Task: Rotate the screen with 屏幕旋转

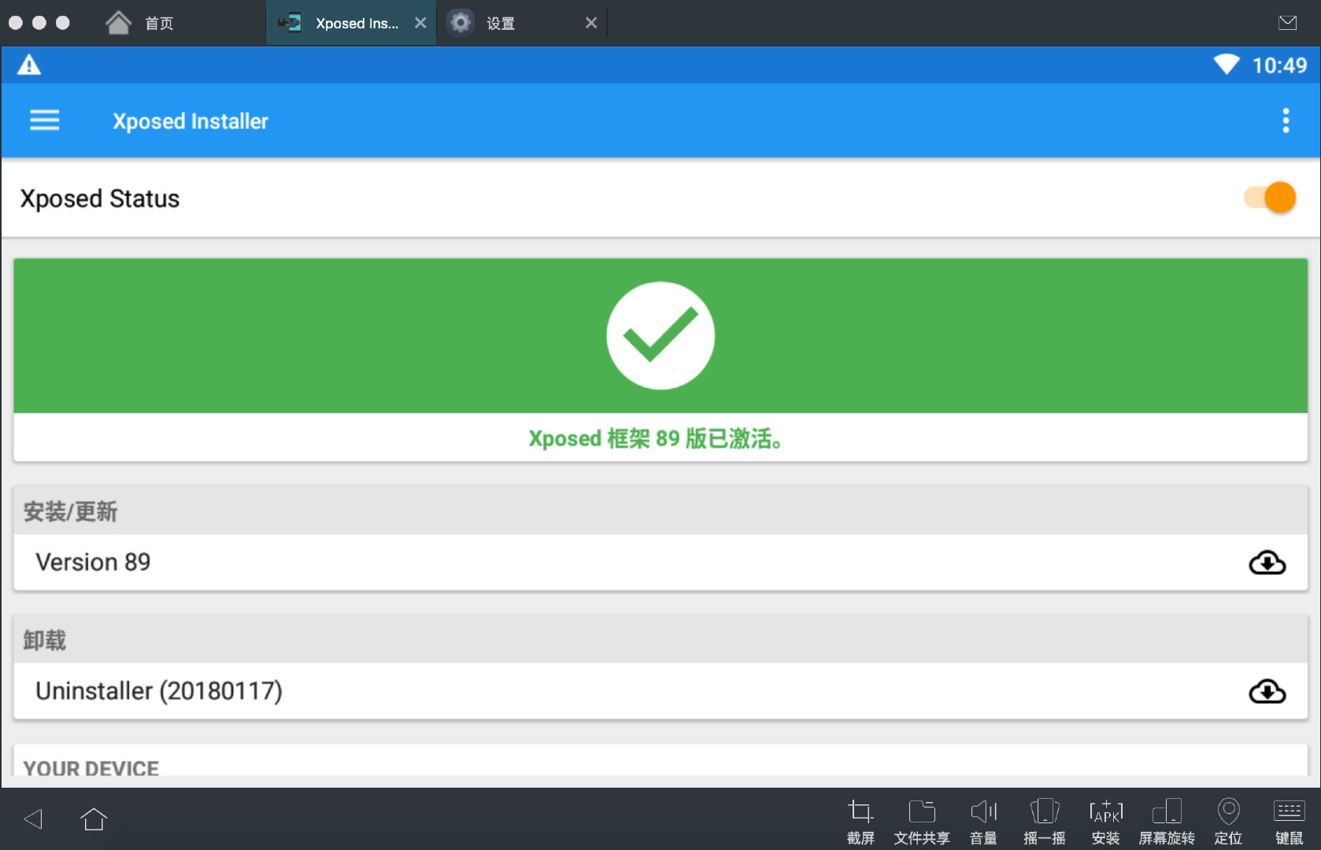Action: pos(1167,821)
